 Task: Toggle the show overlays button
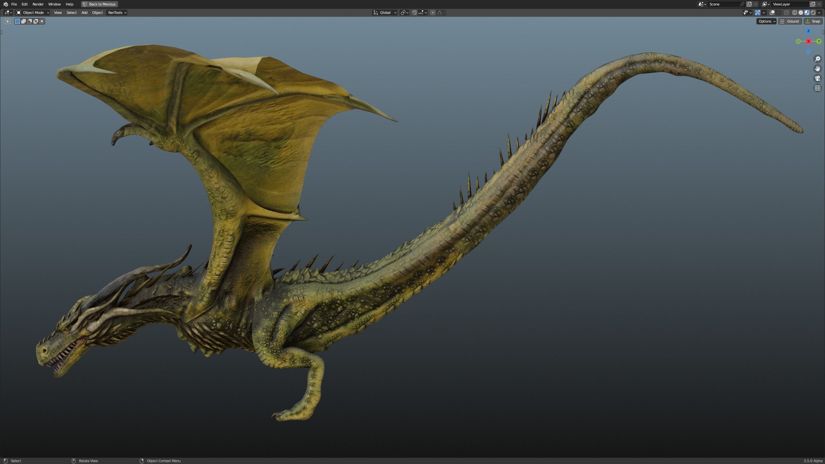point(772,13)
